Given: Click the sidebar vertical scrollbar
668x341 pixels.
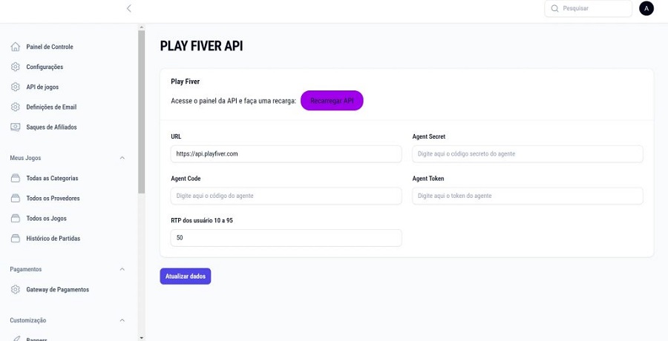Looking at the screenshot, I should click(141, 111).
